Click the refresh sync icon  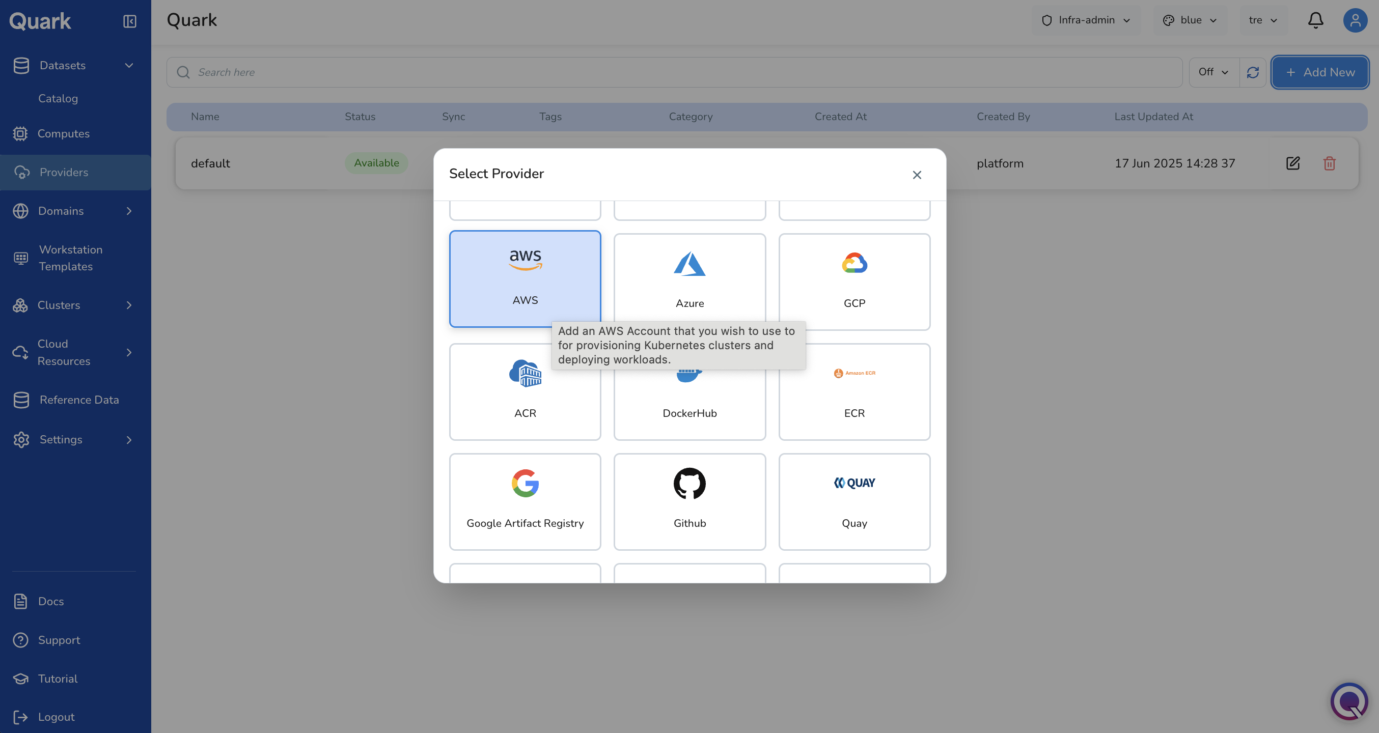(1253, 72)
